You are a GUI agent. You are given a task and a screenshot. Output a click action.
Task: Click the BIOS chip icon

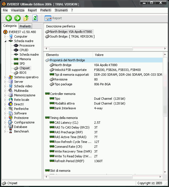click(16, 73)
